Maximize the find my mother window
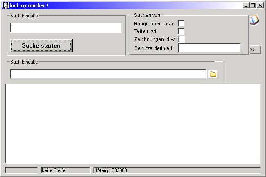 tap(252, 5)
